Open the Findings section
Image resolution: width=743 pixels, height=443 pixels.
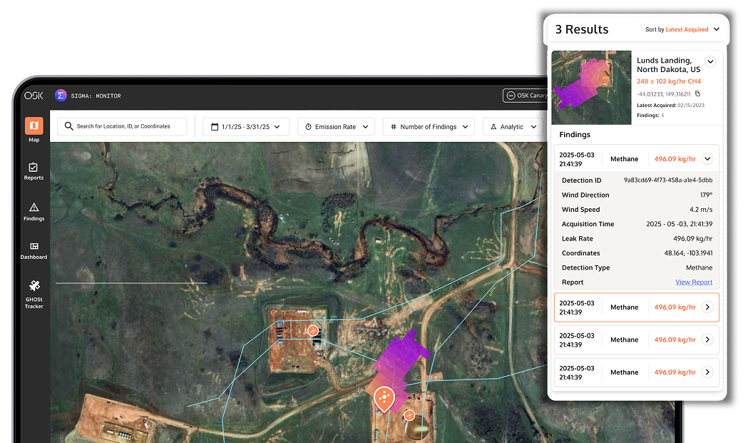[x=34, y=212]
